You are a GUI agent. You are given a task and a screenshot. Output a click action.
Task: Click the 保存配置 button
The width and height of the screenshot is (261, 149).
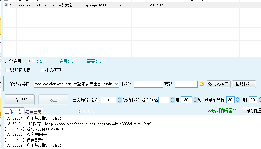pyautogui.click(x=252, y=110)
